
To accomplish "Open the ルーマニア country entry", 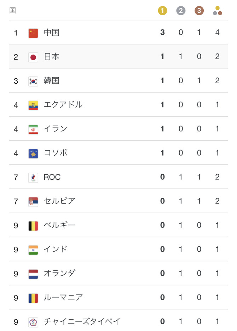I will tap(63, 298).
